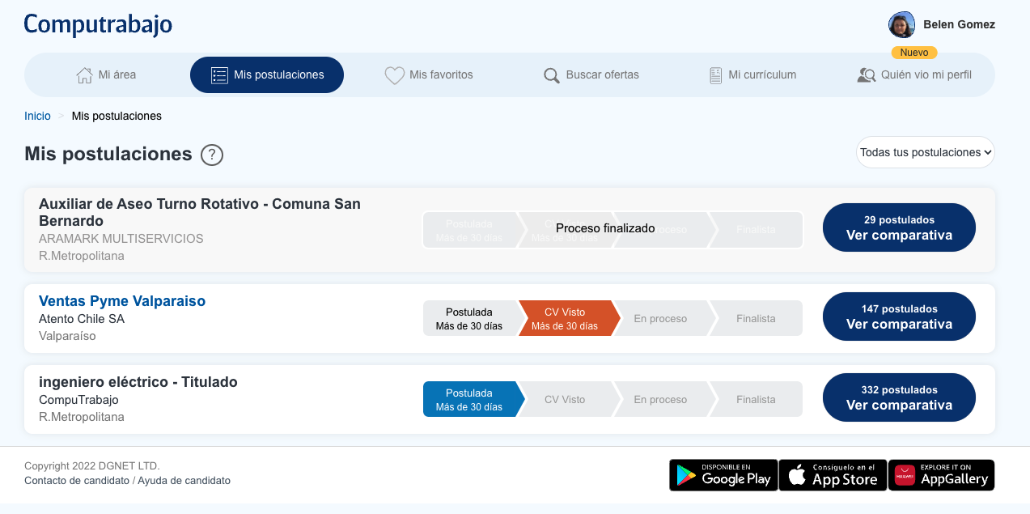Go to Inicio breadcrumb link

pos(37,116)
